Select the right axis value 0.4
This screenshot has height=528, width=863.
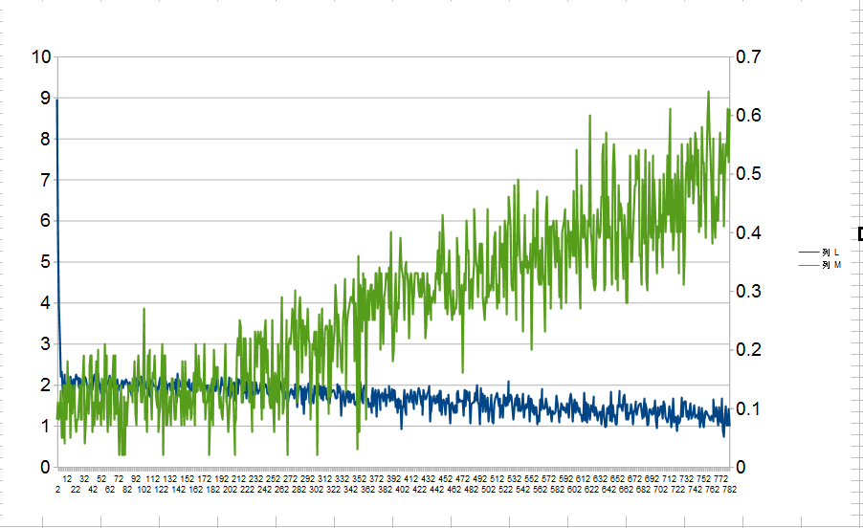click(x=748, y=232)
